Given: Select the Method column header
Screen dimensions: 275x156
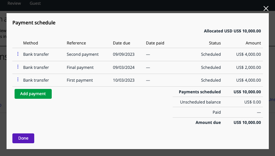Looking at the screenshot, I should point(31,43).
